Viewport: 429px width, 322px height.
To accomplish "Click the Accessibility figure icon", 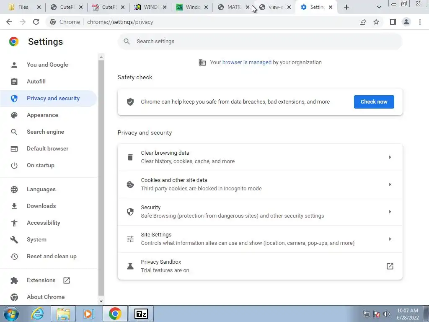I will [14, 223].
